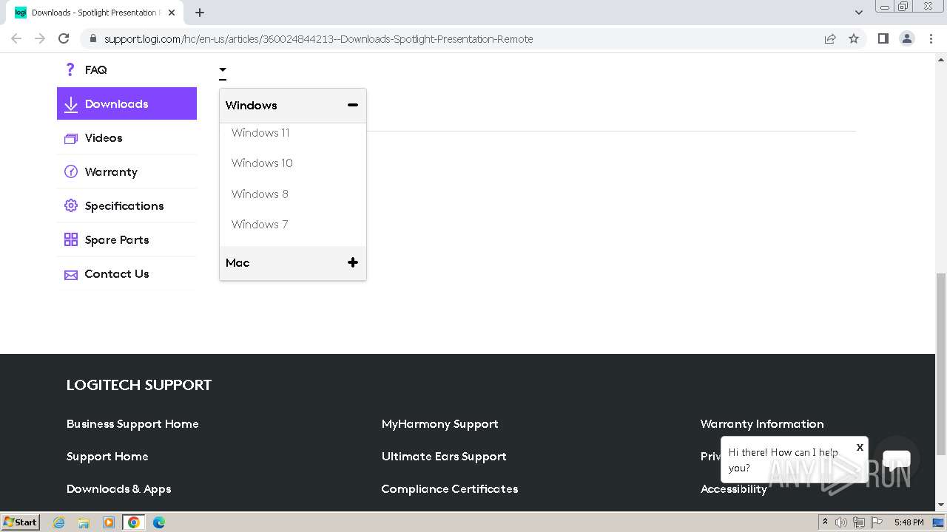The height and width of the screenshot is (532, 947).
Task: Open Downloads & Apps footer link
Action: tap(118, 489)
